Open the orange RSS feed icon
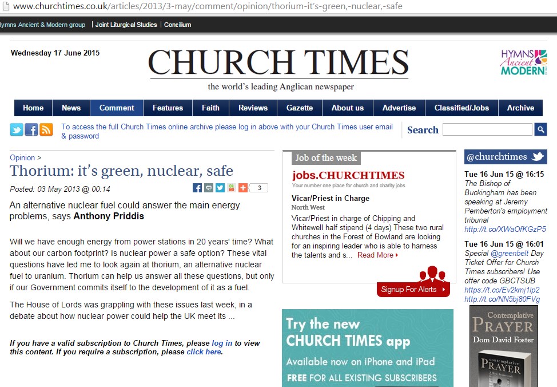This screenshot has height=387, width=557. 46,130
